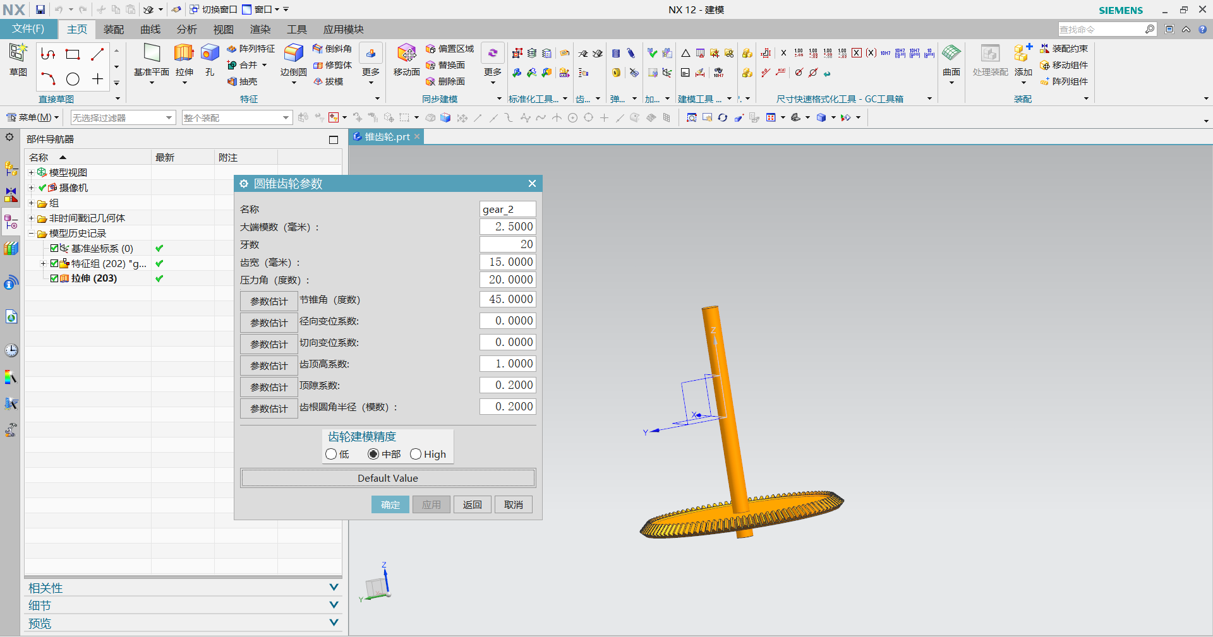Image resolution: width=1213 pixels, height=637 pixels.
Task: Click the 确定 button in gear dialog
Action: (x=390, y=504)
